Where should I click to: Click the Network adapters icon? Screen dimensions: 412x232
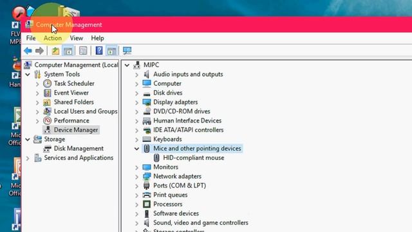click(147, 176)
